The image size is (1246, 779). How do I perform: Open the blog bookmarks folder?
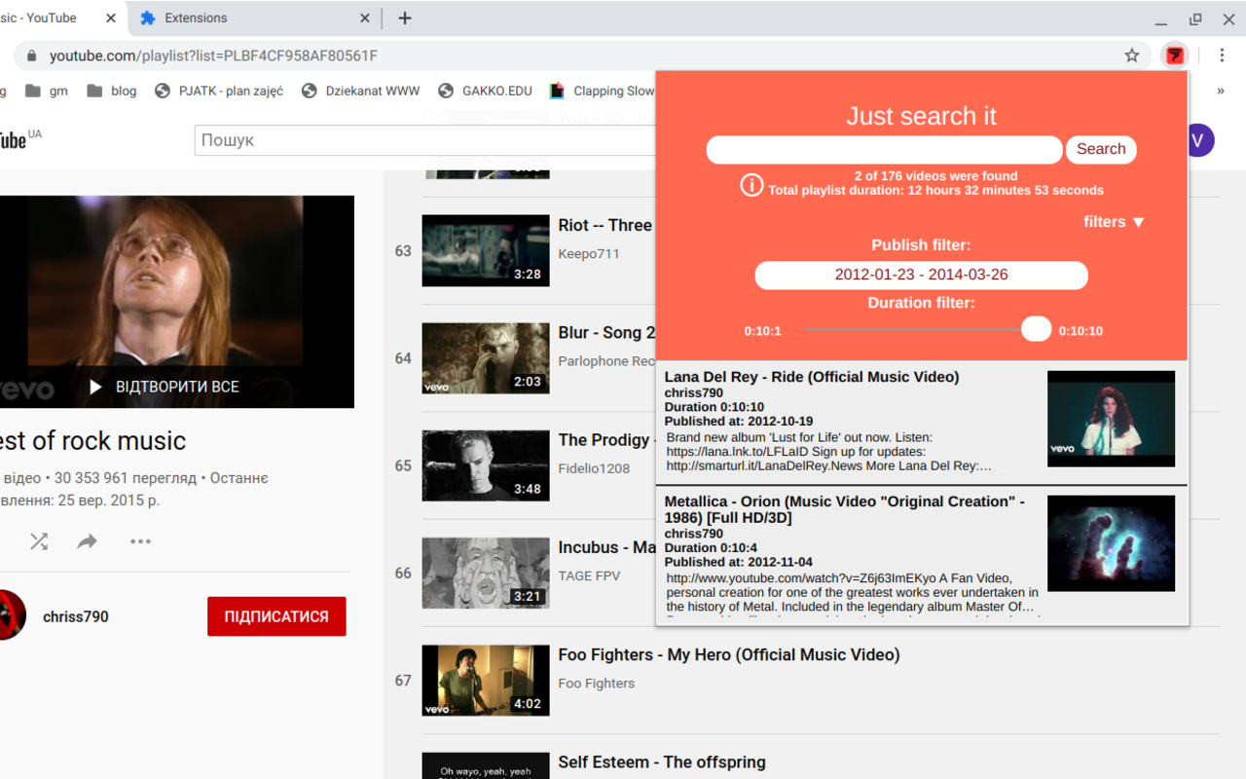click(112, 91)
